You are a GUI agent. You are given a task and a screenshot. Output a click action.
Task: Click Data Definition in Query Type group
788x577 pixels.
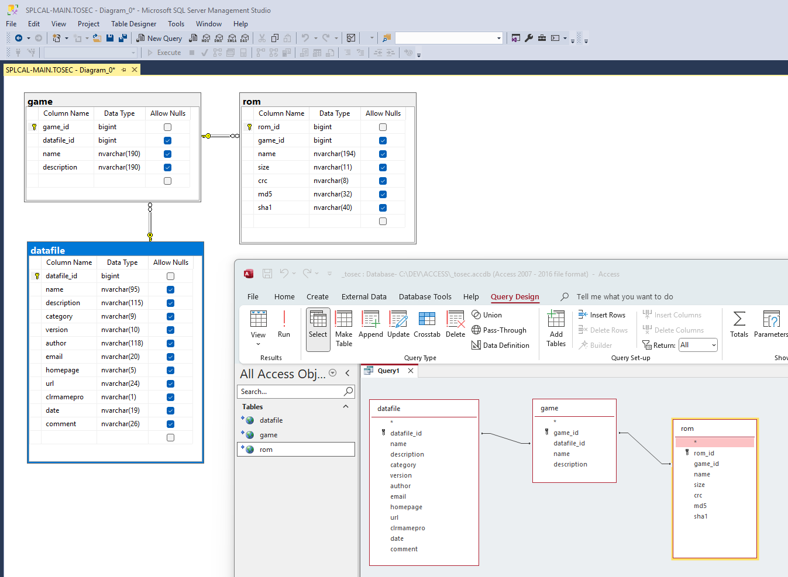click(x=501, y=345)
